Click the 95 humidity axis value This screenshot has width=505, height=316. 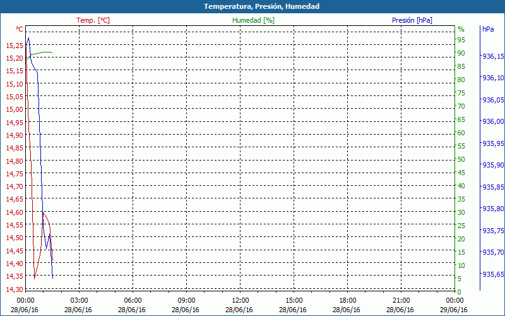461,40
